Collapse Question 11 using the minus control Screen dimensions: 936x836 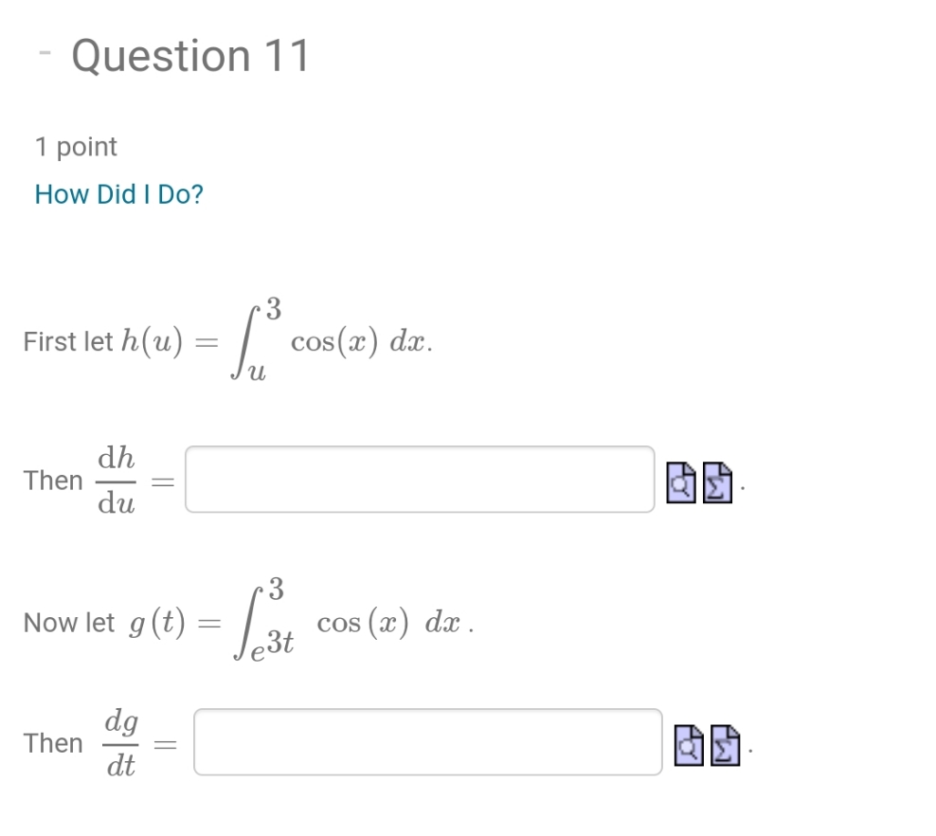click(44, 52)
